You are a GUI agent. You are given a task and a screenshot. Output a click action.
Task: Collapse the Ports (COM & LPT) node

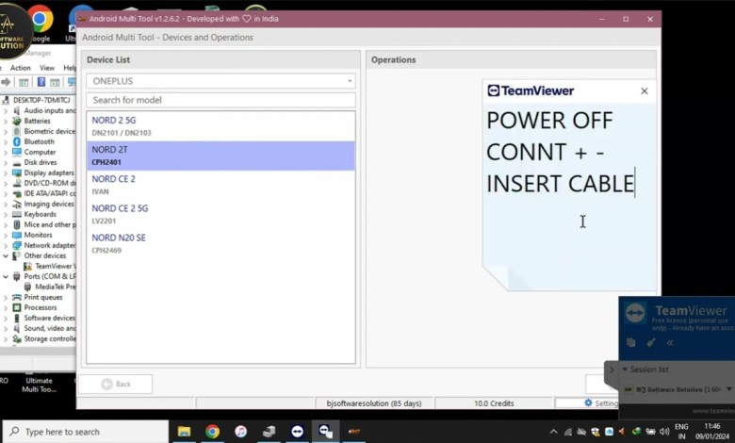click(x=6, y=276)
